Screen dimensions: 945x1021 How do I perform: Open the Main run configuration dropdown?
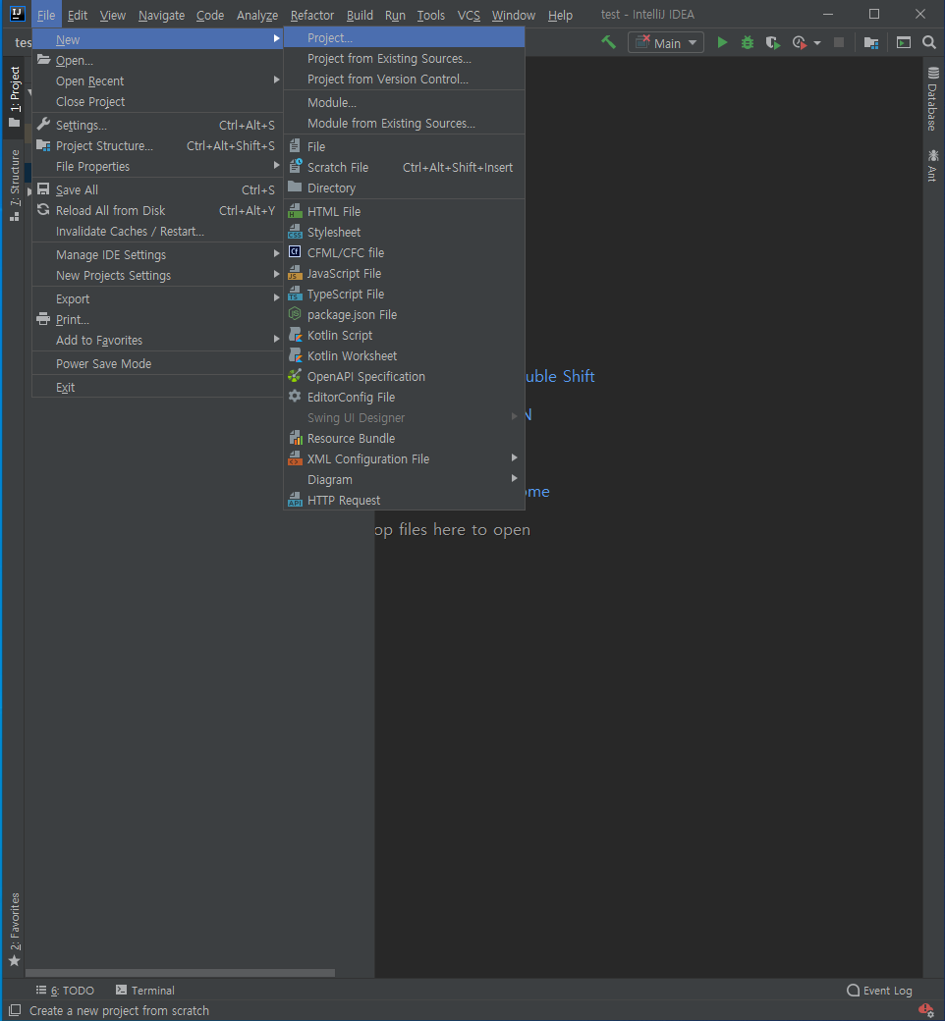click(x=666, y=43)
